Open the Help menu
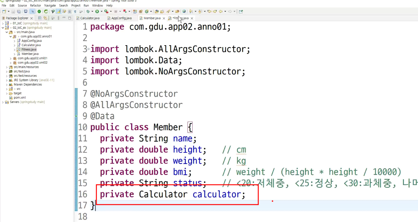418x222 pixels. (109, 5)
